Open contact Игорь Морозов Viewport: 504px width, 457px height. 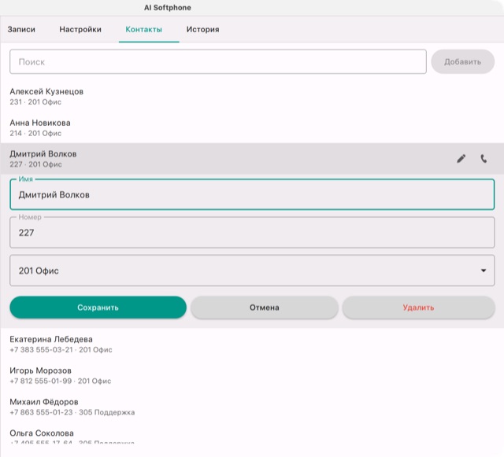pyautogui.click(x=252, y=375)
